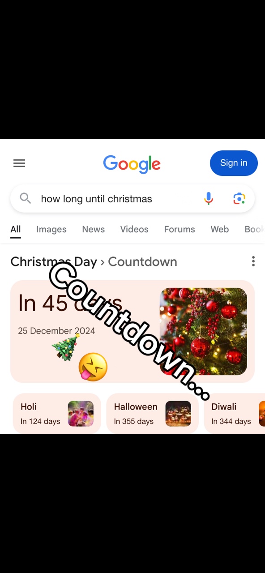
Task: Switch to the News tab
Action: (x=93, y=229)
